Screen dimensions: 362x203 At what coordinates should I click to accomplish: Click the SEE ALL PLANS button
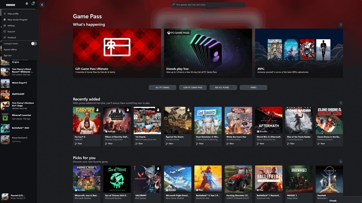click(x=223, y=88)
